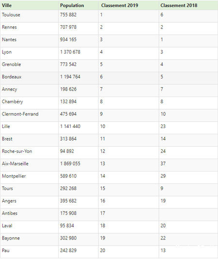The image size is (218, 259).
Task: Click the Population column header
Action: (72, 5)
